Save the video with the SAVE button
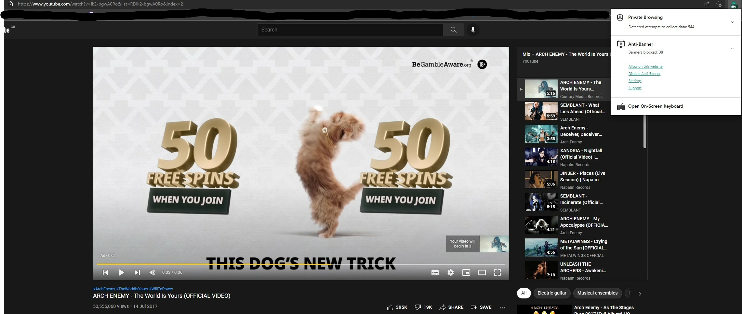The width and height of the screenshot is (742, 314). point(481,307)
